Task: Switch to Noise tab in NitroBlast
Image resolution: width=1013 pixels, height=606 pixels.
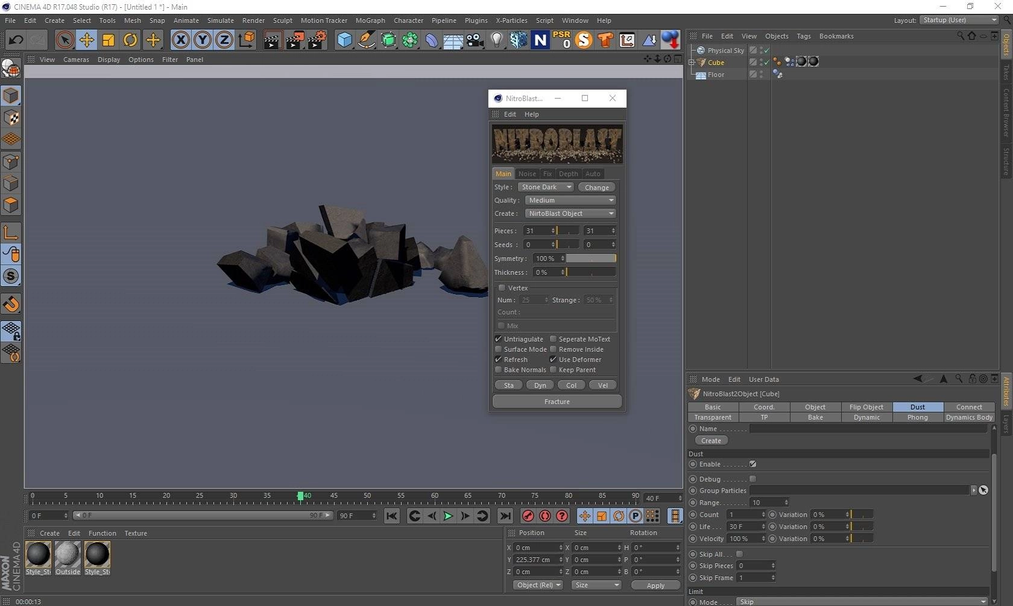Action: (527, 173)
